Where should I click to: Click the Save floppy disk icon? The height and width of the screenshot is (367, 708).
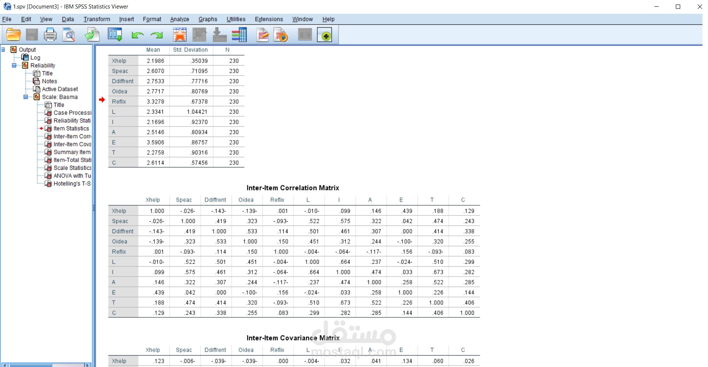(x=32, y=35)
